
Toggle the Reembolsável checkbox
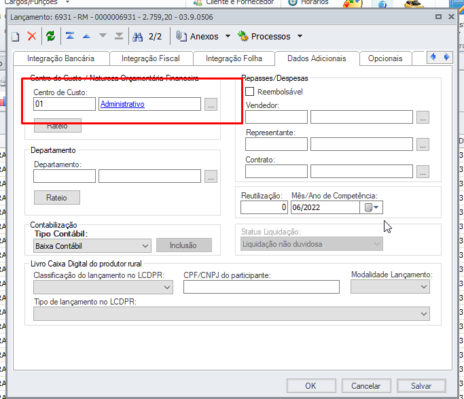[249, 92]
